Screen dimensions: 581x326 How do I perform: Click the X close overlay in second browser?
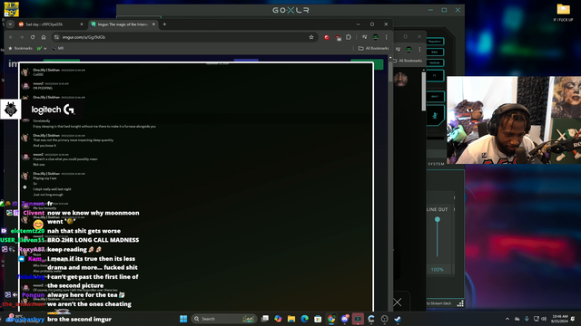tap(398, 302)
